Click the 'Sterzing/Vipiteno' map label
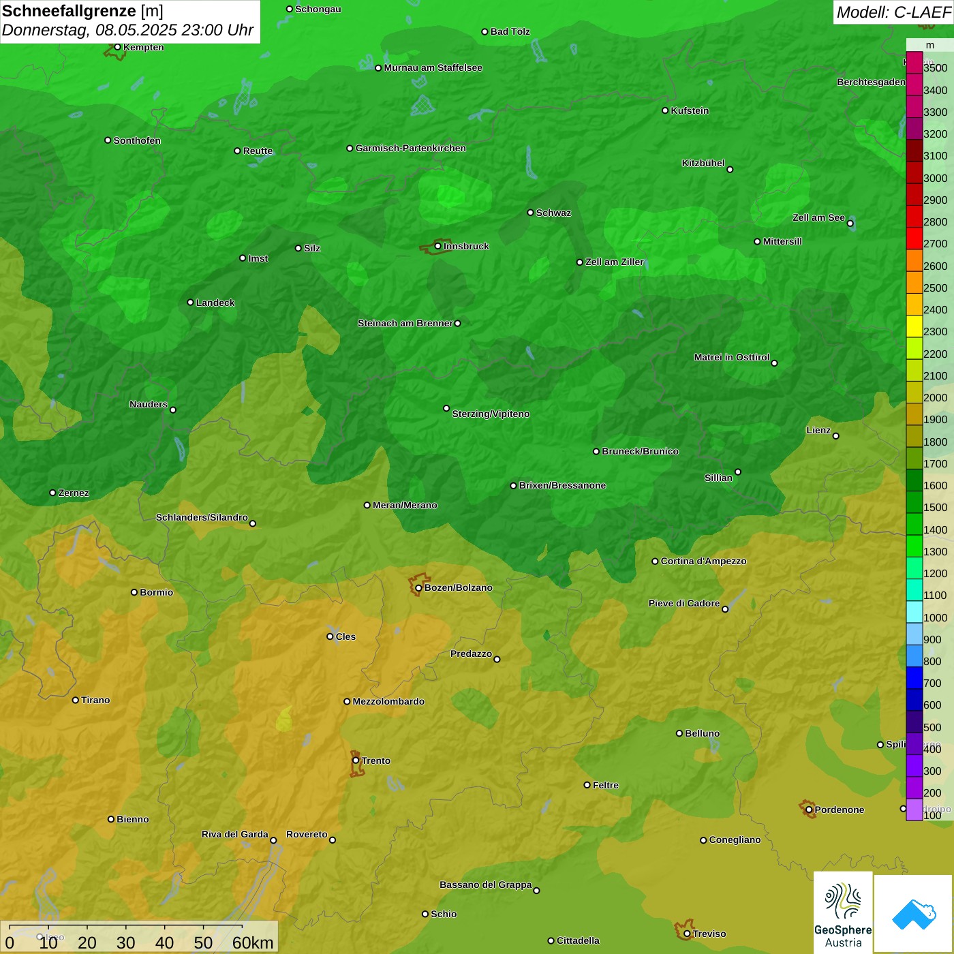 [x=491, y=414]
